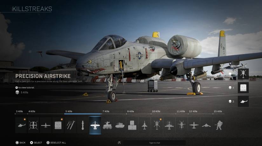Select the Advanced UAV stealth drone icon
The height and width of the screenshot is (146, 262).
(x=206, y=125)
